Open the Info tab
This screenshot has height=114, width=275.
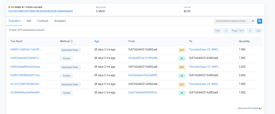click(29, 21)
